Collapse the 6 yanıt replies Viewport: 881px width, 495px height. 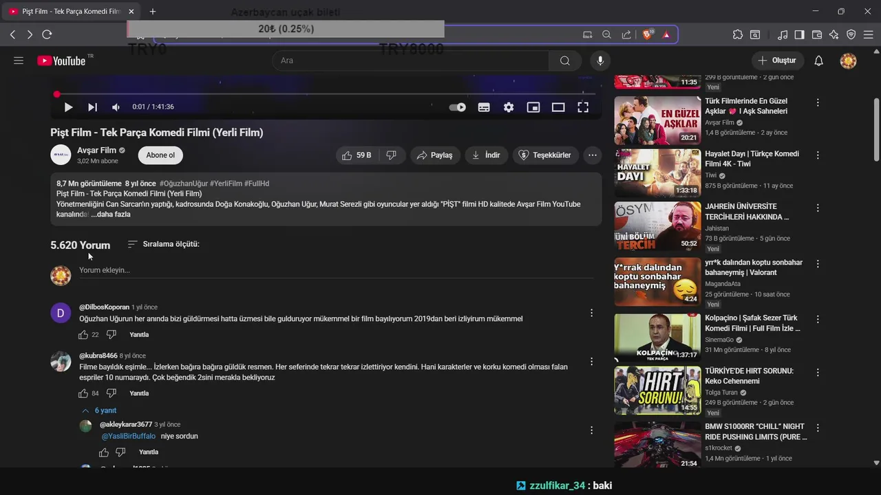[99, 410]
